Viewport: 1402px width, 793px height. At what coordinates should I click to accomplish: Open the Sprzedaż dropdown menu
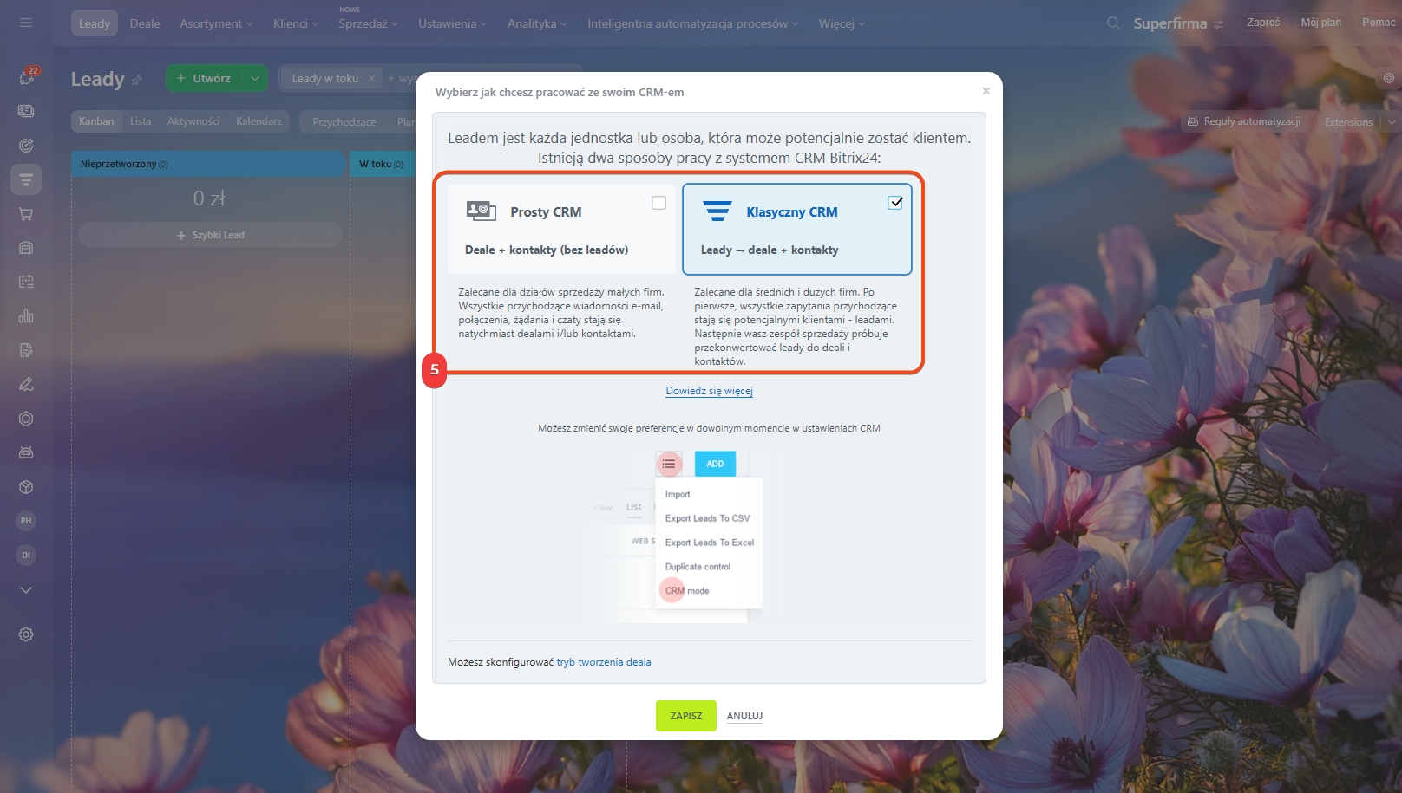[369, 23]
